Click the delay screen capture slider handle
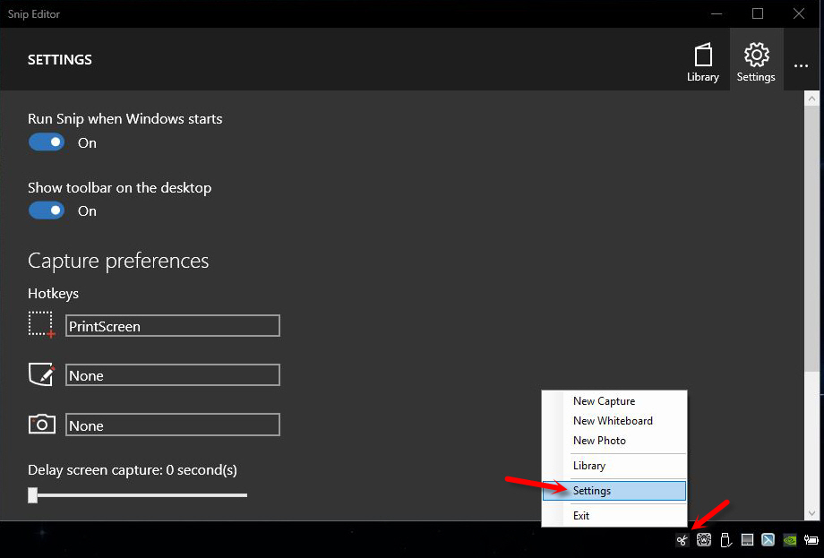 33,494
